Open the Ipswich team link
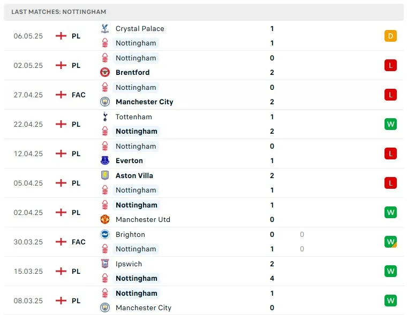This screenshot has width=407, height=315. point(129,264)
